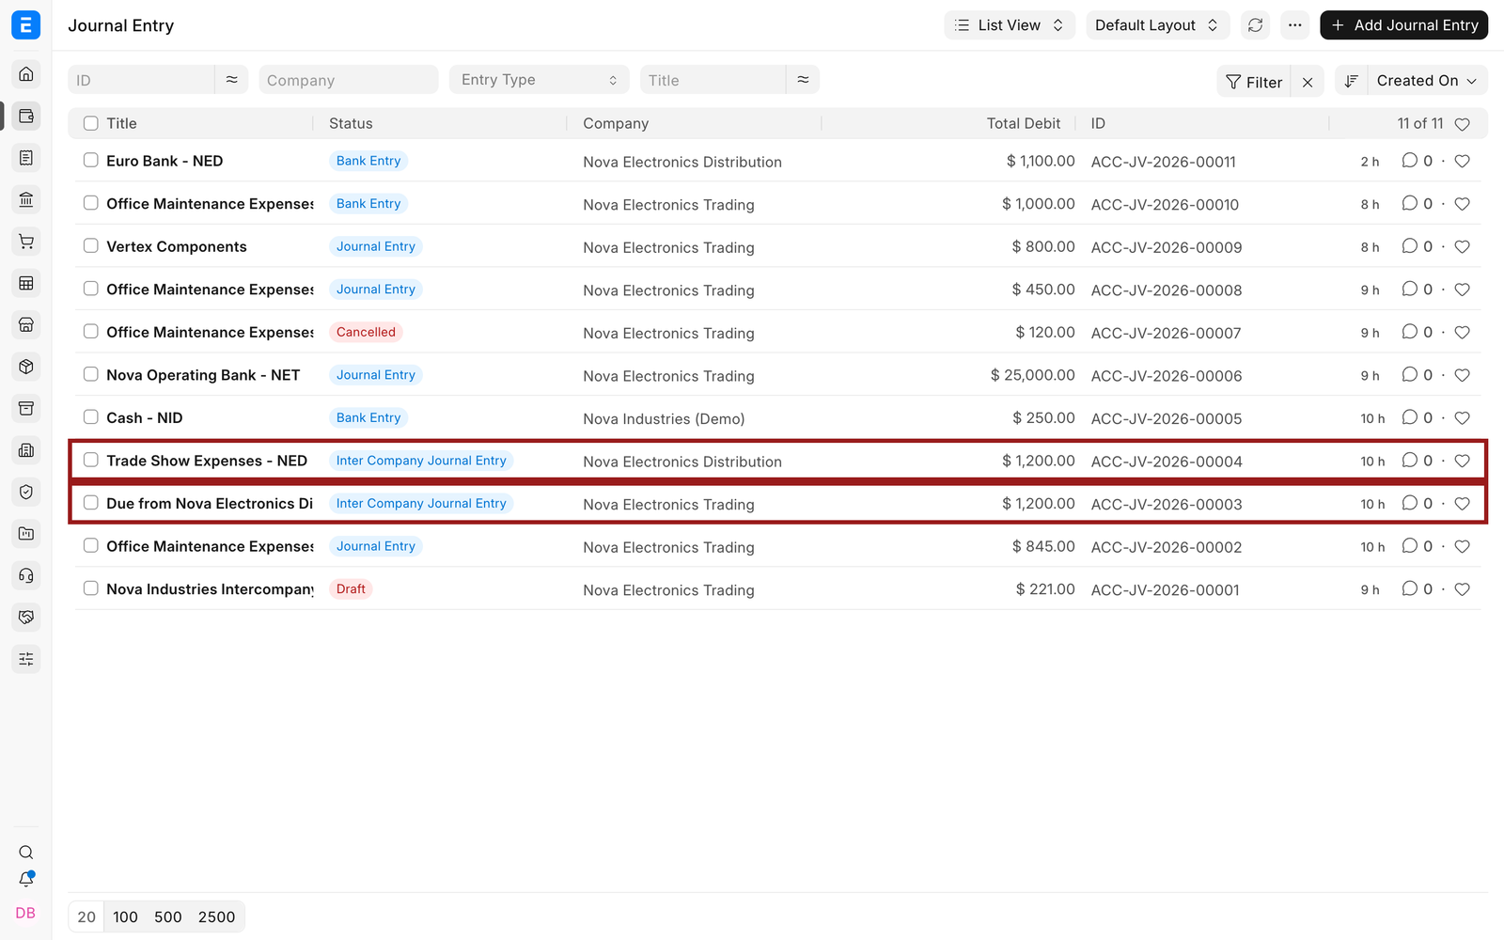Select the Trade Show Expenses - NED checkbox
The height and width of the screenshot is (940, 1504).
90,460
